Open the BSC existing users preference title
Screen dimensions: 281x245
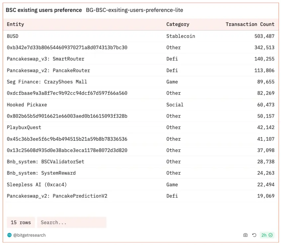click(x=44, y=10)
